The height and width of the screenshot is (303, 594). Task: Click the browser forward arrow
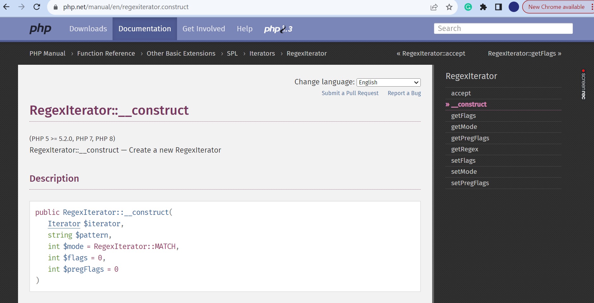tap(21, 7)
